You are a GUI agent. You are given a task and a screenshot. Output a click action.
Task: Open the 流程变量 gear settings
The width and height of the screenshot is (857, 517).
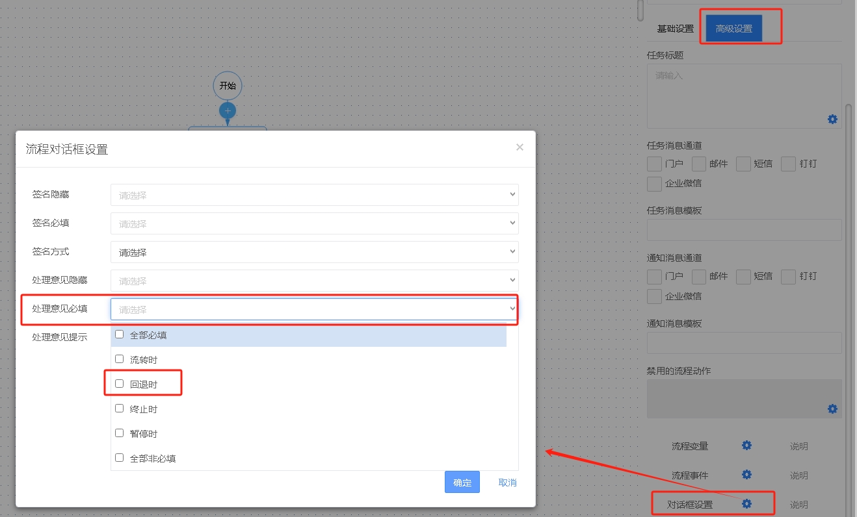pos(746,446)
